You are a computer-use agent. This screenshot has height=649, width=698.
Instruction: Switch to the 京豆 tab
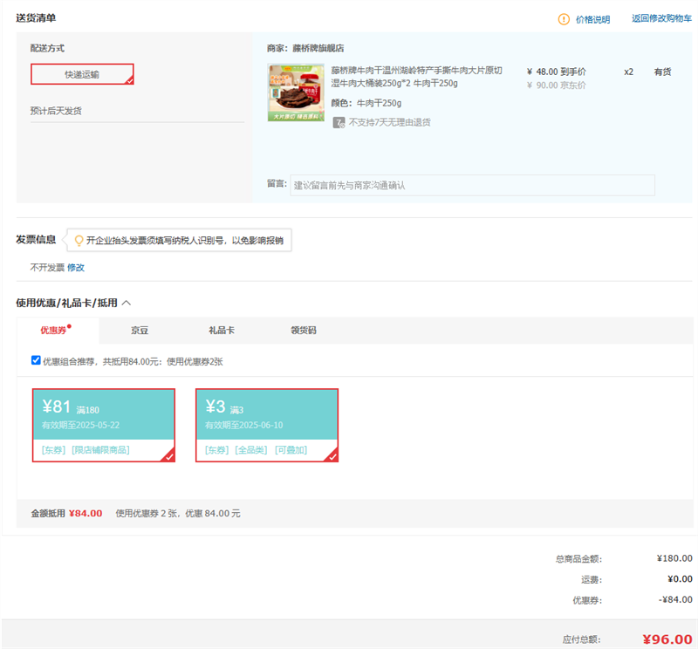pos(140,331)
